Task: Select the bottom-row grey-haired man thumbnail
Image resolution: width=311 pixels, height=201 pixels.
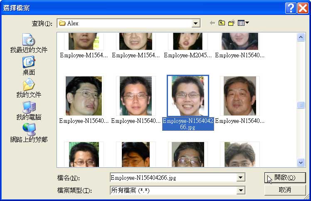Action: point(240,154)
